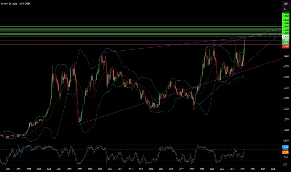Viewport: 291px width, 172px height.
Task: Click the 2006 label on the time axis
Action: click(49, 169)
